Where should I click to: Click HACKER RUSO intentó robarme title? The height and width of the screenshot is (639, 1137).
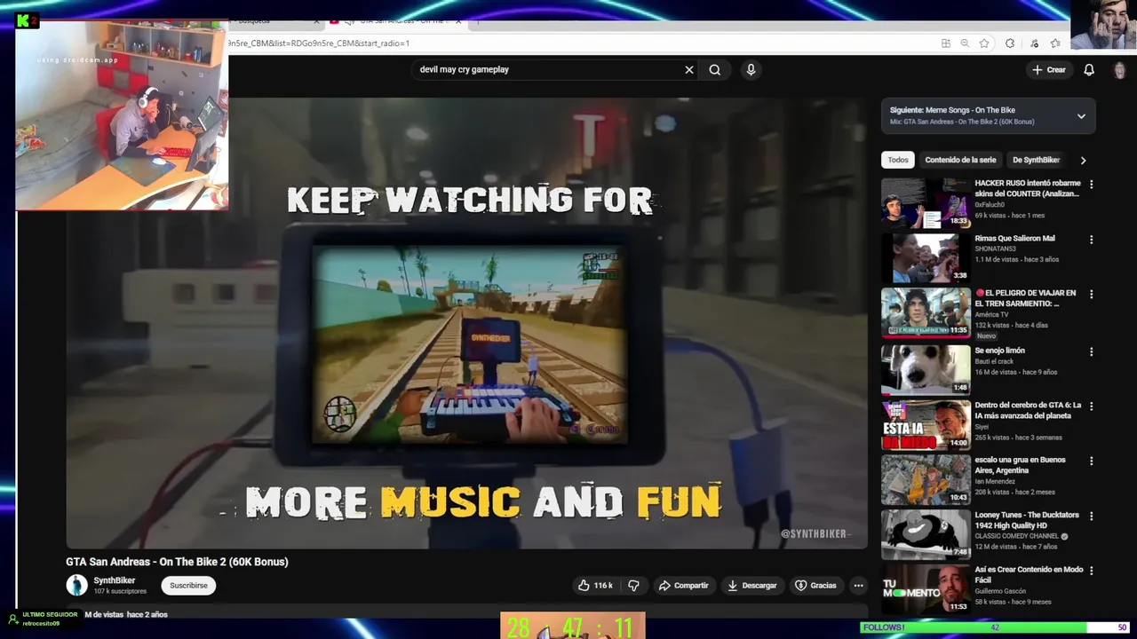pyautogui.click(x=1028, y=188)
